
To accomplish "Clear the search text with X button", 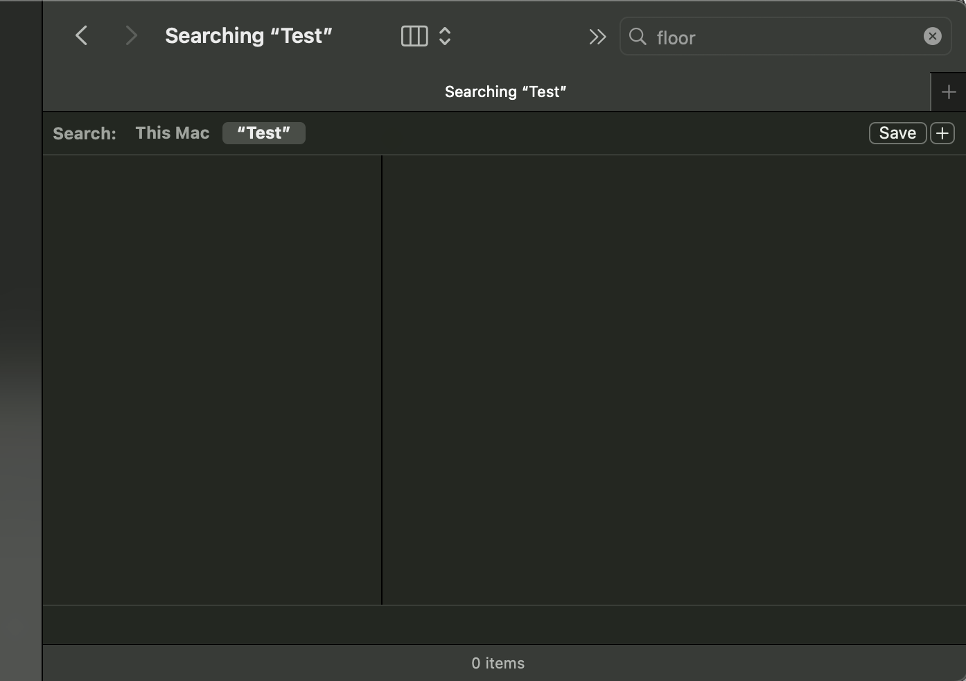I will click(932, 37).
